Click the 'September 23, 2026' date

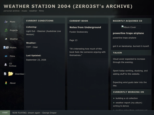[36, 60]
